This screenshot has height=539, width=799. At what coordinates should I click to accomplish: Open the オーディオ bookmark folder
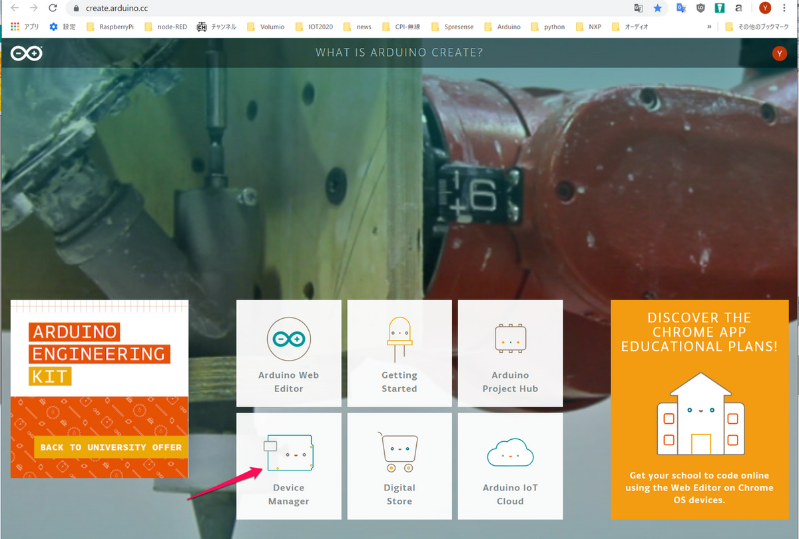click(629, 27)
